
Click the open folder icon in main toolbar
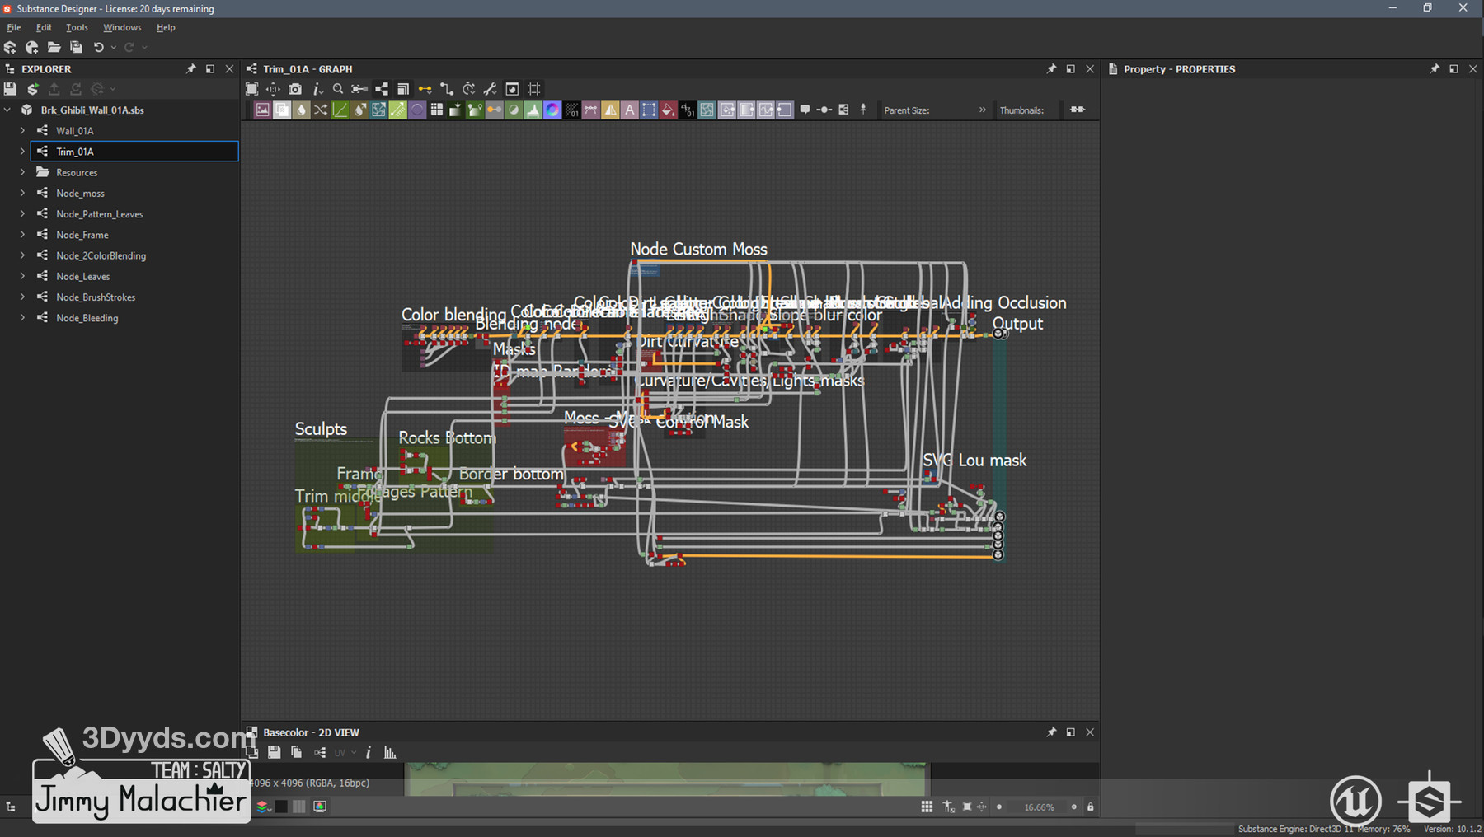point(54,48)
